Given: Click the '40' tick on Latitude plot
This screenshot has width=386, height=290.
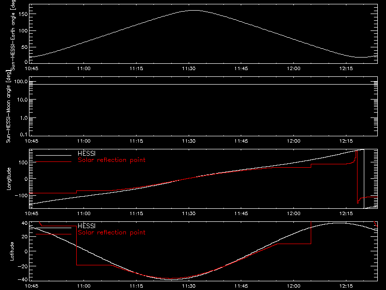Looking at the screenshot, I should [x=25, y=223].
